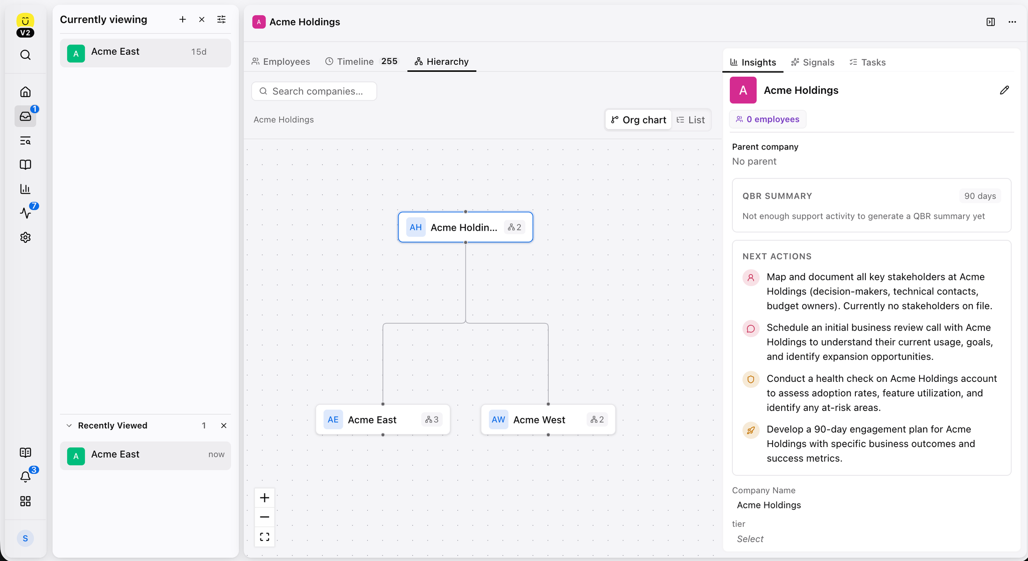Open Acme East under Currently viewing
Screen dimensions: 1028x561
(146, 52)
